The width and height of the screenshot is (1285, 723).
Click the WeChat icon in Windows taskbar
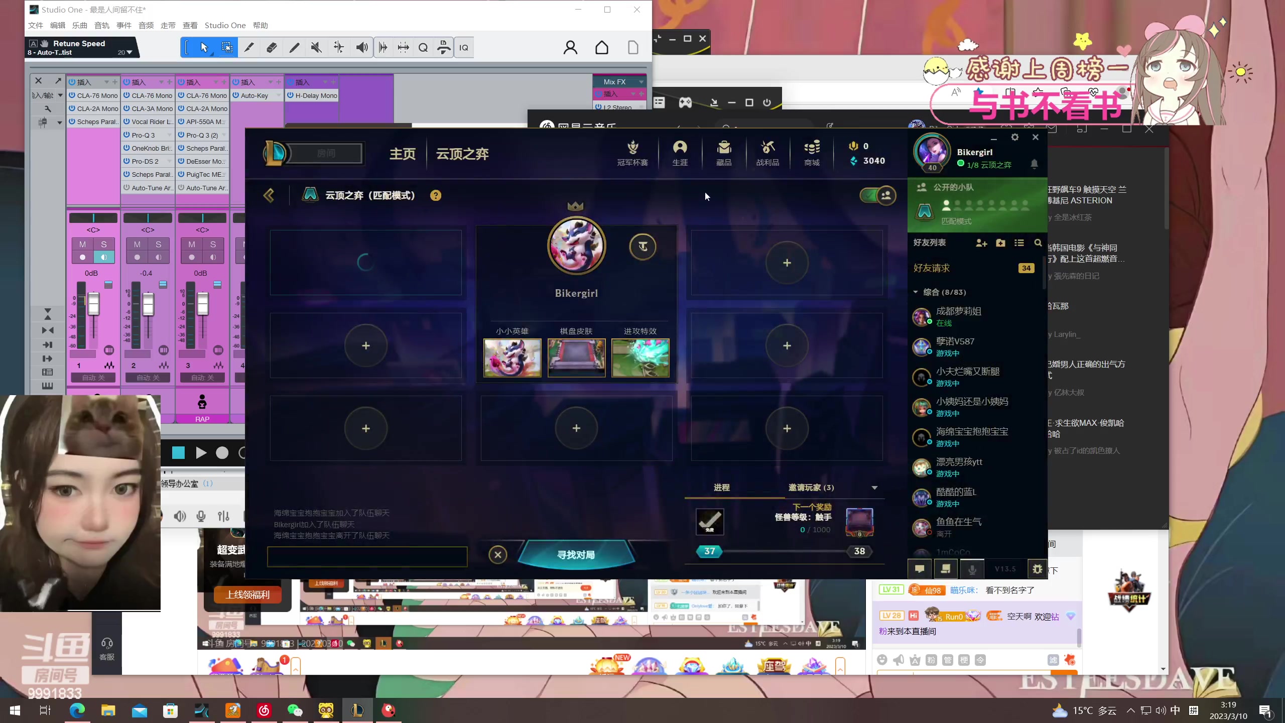tap(295, 710)
